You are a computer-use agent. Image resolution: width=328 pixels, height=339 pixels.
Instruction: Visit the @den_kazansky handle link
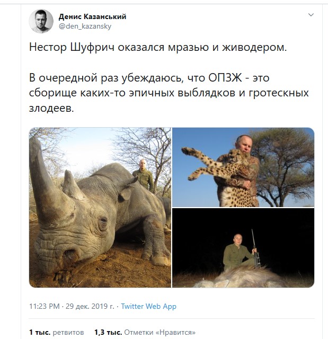pos(85,26)
